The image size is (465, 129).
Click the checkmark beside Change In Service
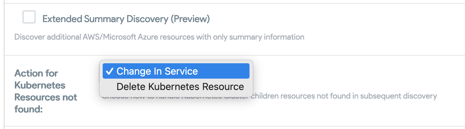click(109, 71)
